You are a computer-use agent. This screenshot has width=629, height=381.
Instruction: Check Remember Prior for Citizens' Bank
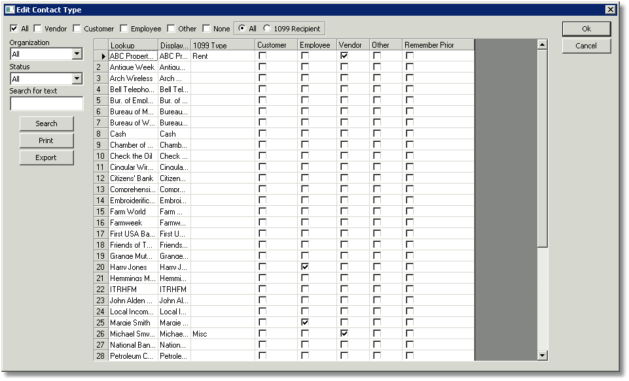410,178
